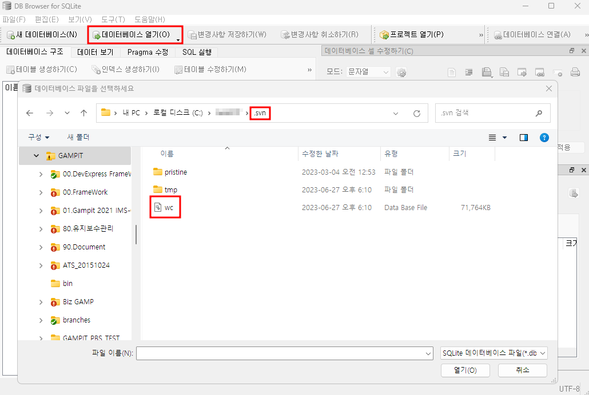The image size is (589, 395).
Task: Click the gear auto-format icon beside 모드
Action: (x=401, y=72)
